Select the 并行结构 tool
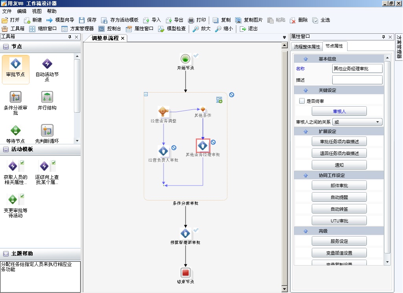Image resolution: width=403 pixels, height=293 pixels. [47, 100]
